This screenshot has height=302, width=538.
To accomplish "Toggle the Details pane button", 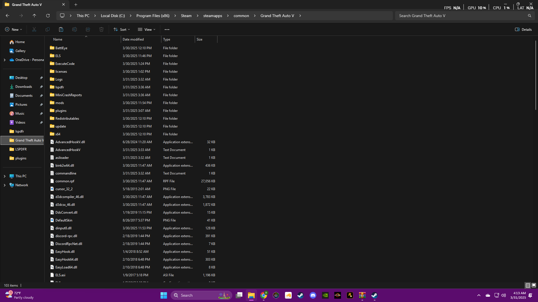I will tap(523, 29).
